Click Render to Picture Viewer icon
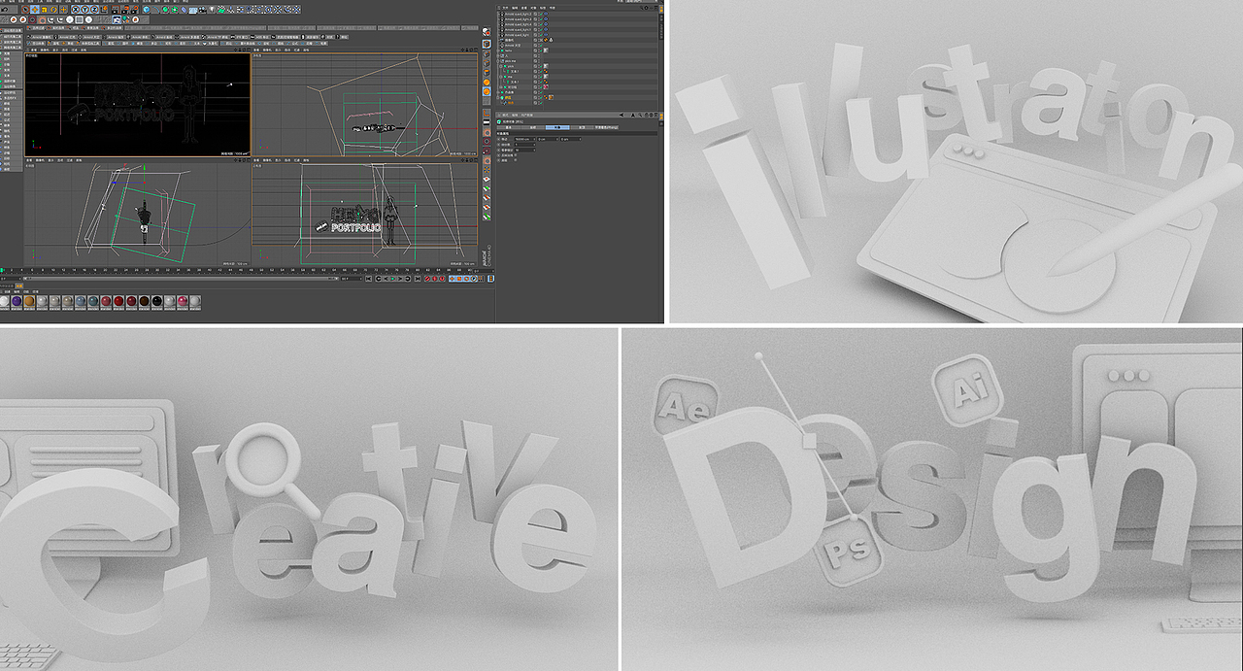 point(125,10)
